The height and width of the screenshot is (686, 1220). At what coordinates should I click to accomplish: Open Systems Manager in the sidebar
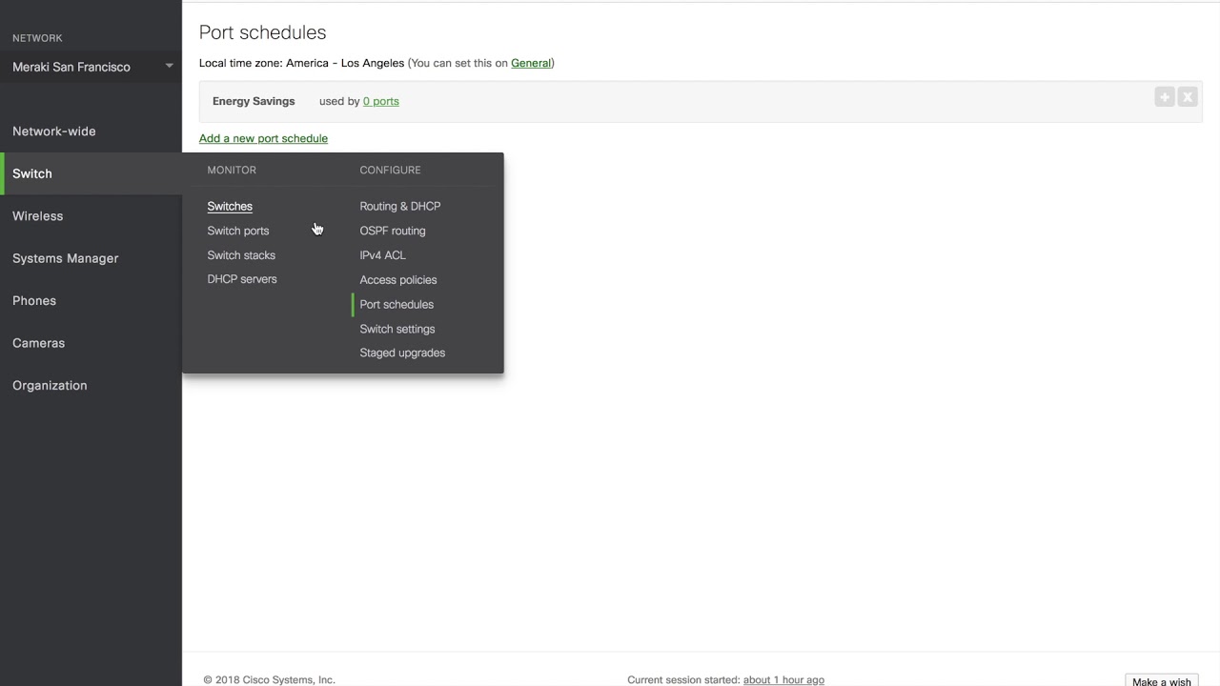coord(66,258)
